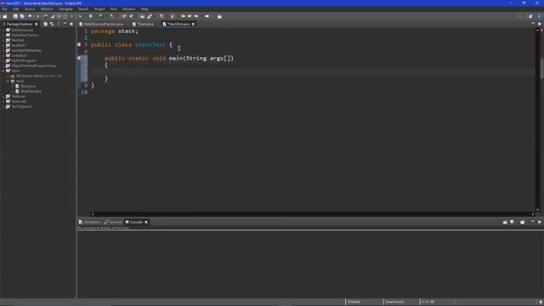Screen dimensions: 544x306
Task: Click the Open Type toolbar icon
Action: point(142,16)
